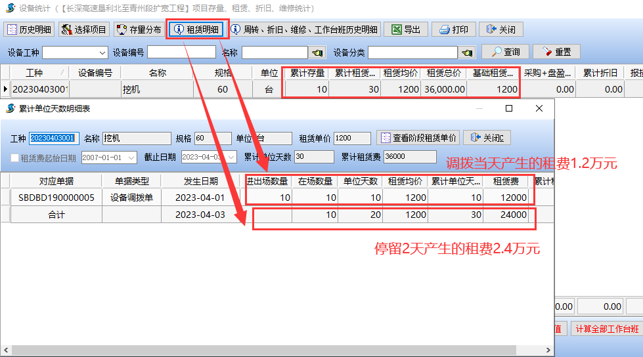The width and height of the screenshot is (643, 357).
Task: Click the 设备编号 input field
Action: pyautogui.click(x=181, y=52)
